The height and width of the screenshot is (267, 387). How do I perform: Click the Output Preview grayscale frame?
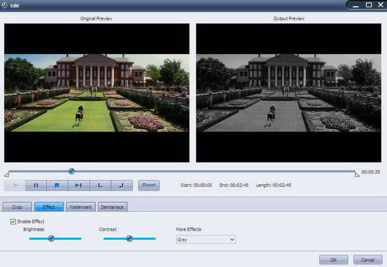click(289, 93)
